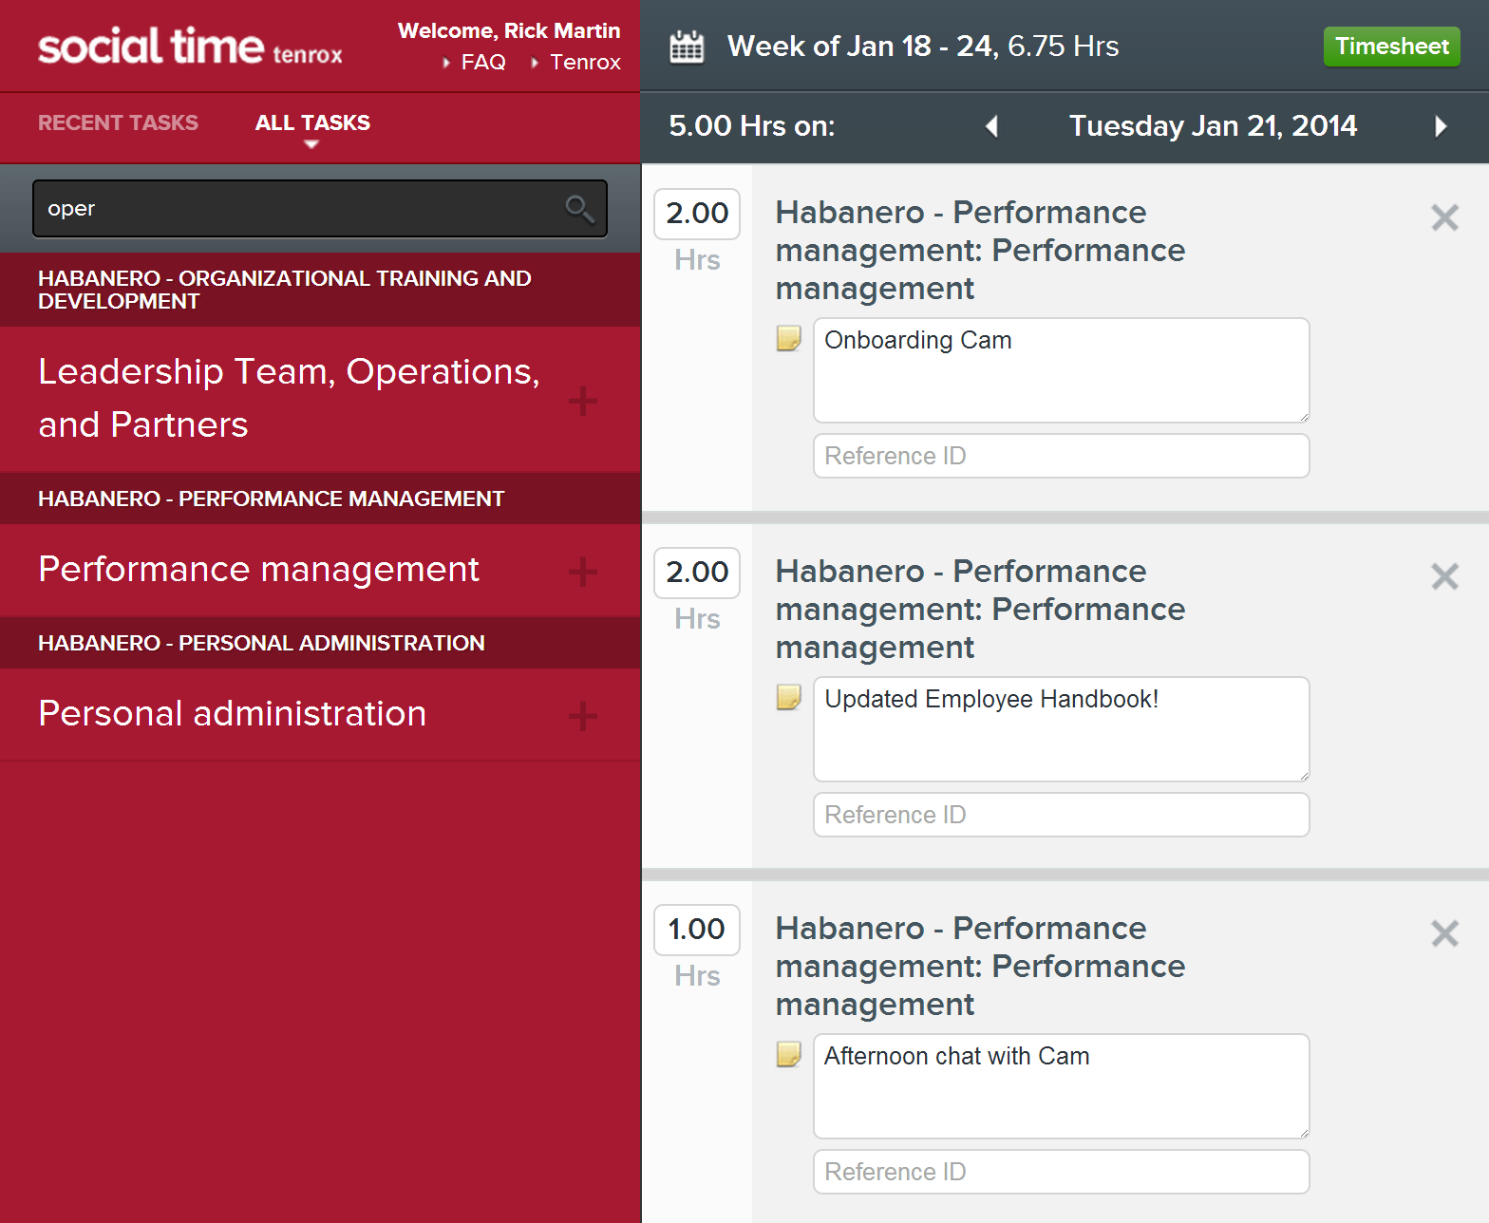
Task: Edit hours field for Updated Employee Handbook entry
Action: (697, 573)
